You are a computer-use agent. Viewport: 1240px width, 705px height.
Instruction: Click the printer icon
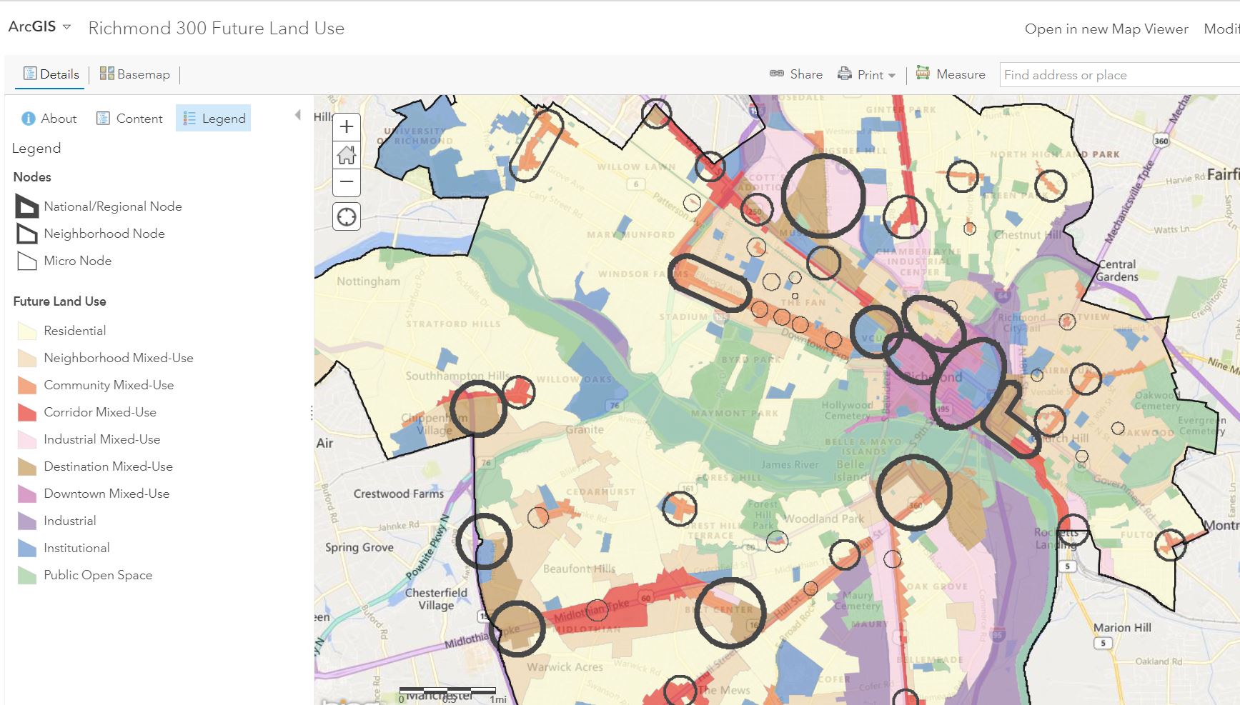point(845,74)
